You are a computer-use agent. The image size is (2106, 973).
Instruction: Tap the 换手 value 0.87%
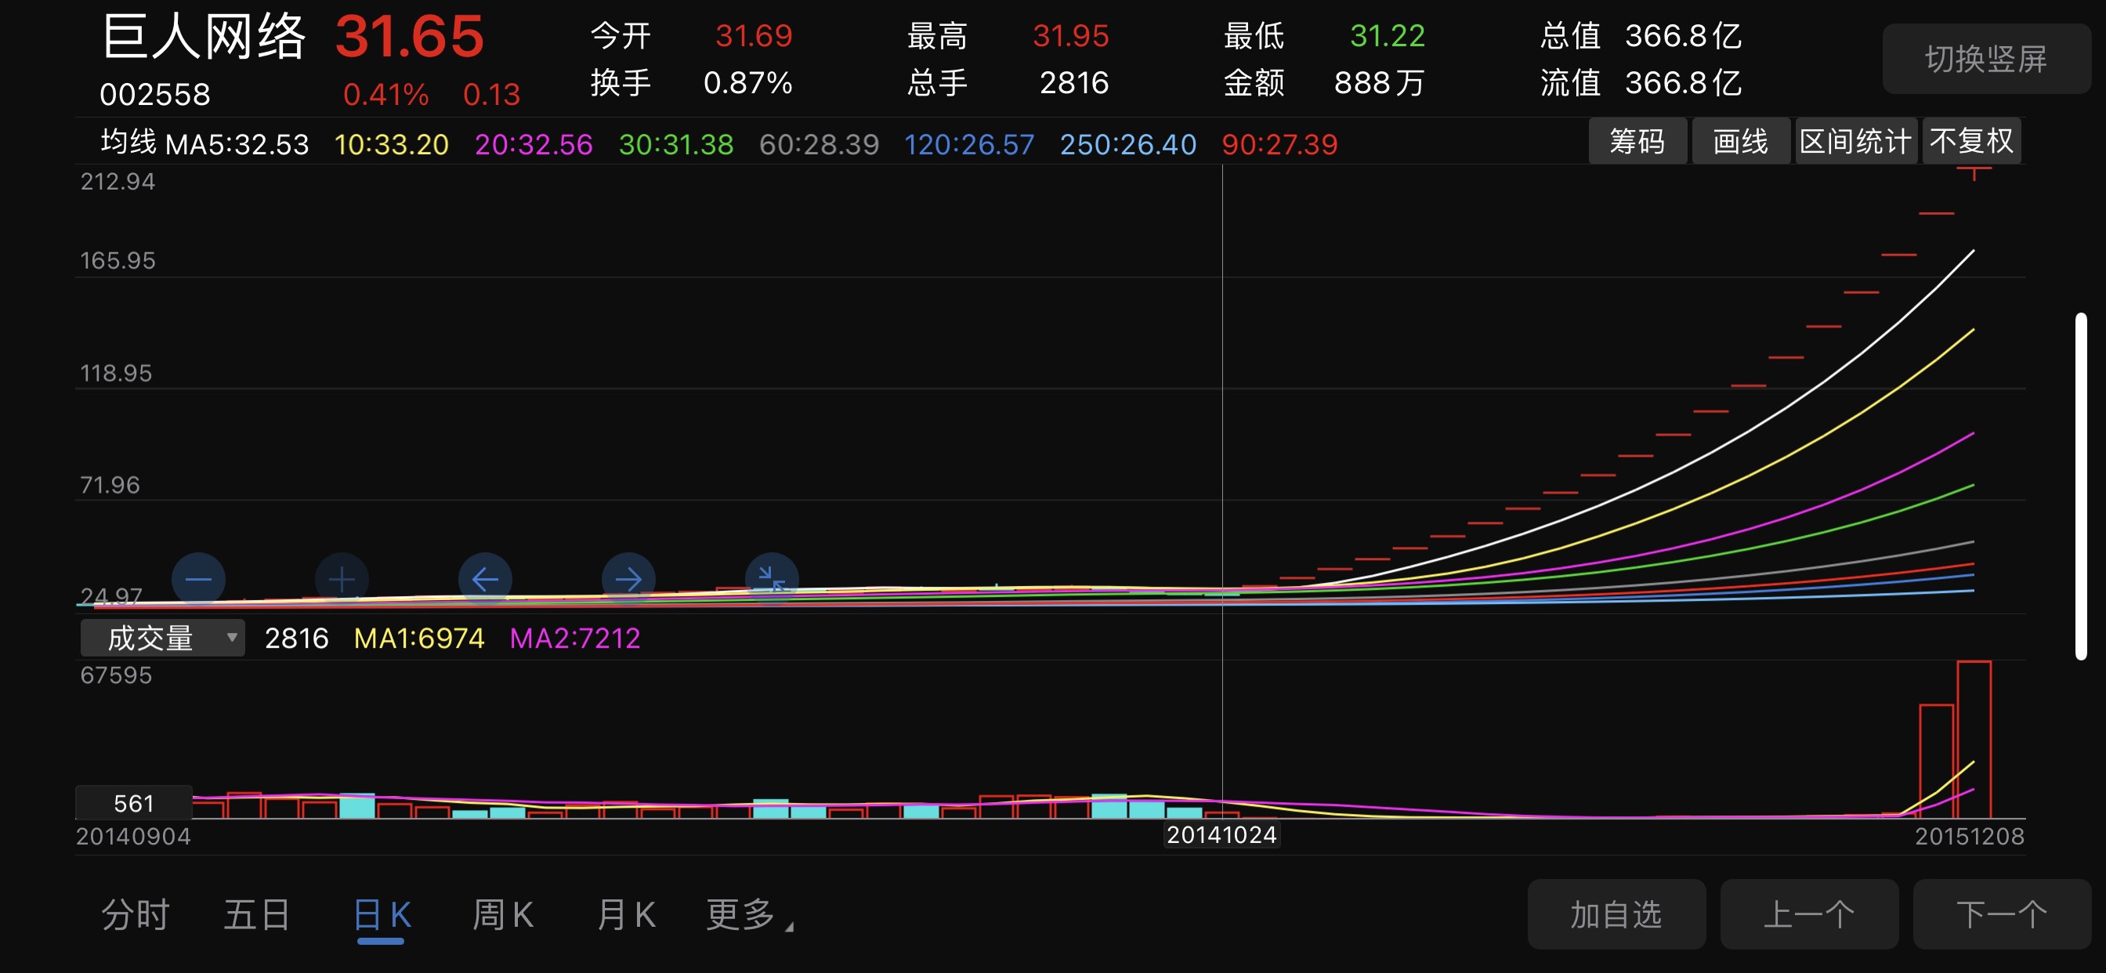click(748, 82)
